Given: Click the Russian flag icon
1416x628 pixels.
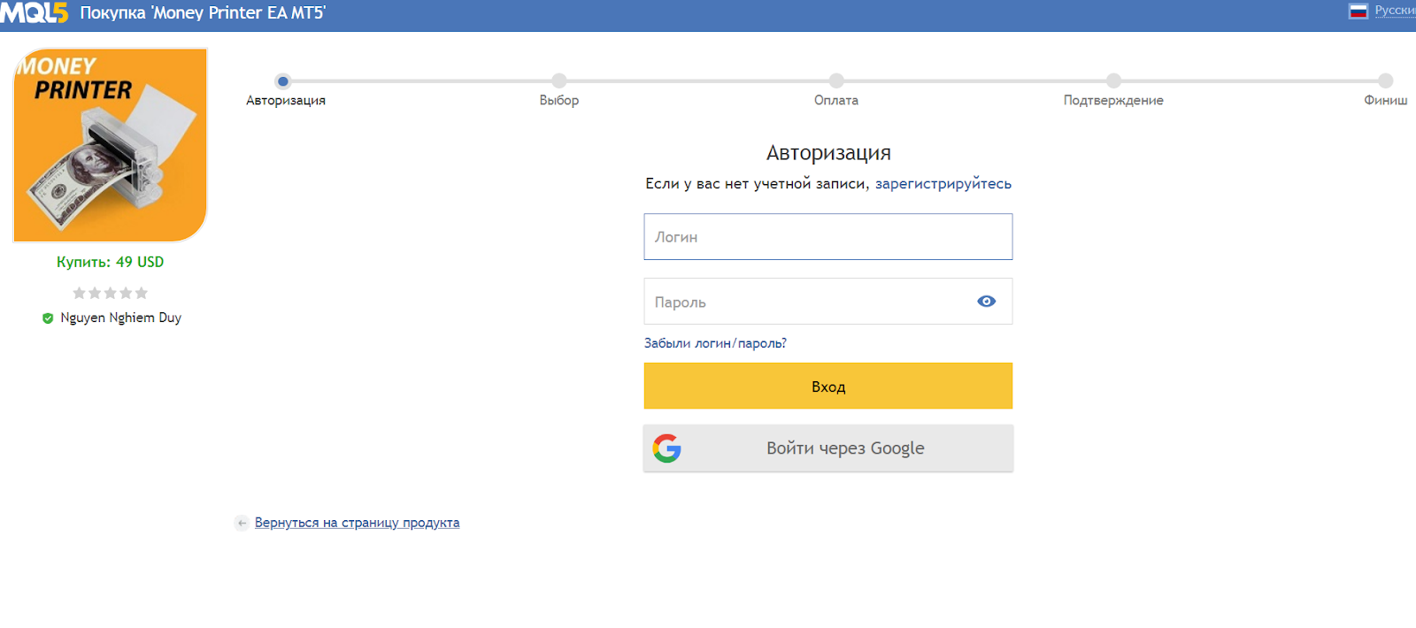Looking at the screenshot, I should point(1358,11).
